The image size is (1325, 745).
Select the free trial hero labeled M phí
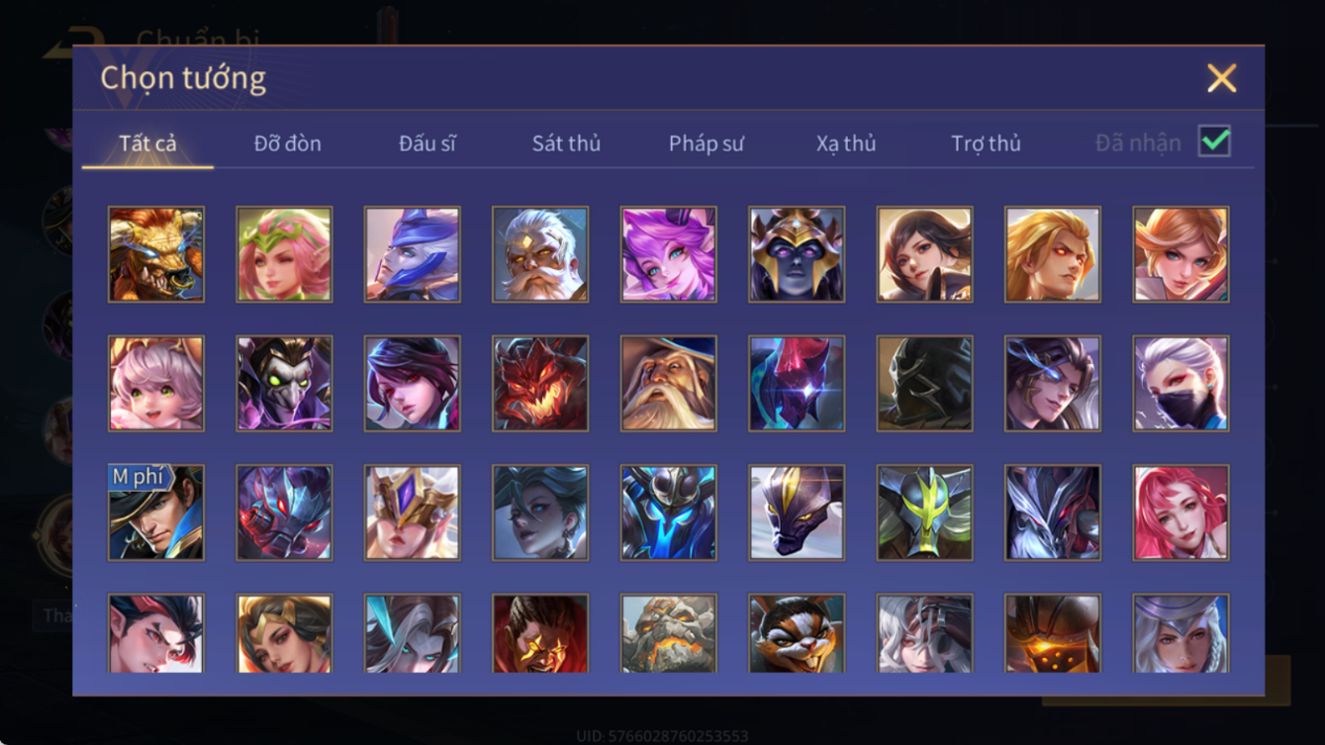click(156, 512)
